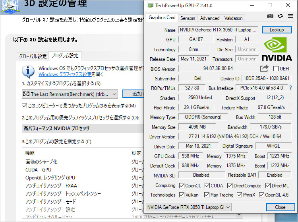Click scroll down arrow in settings list
Viewport: 298px width, 222px height.
[x=239, y=214]
